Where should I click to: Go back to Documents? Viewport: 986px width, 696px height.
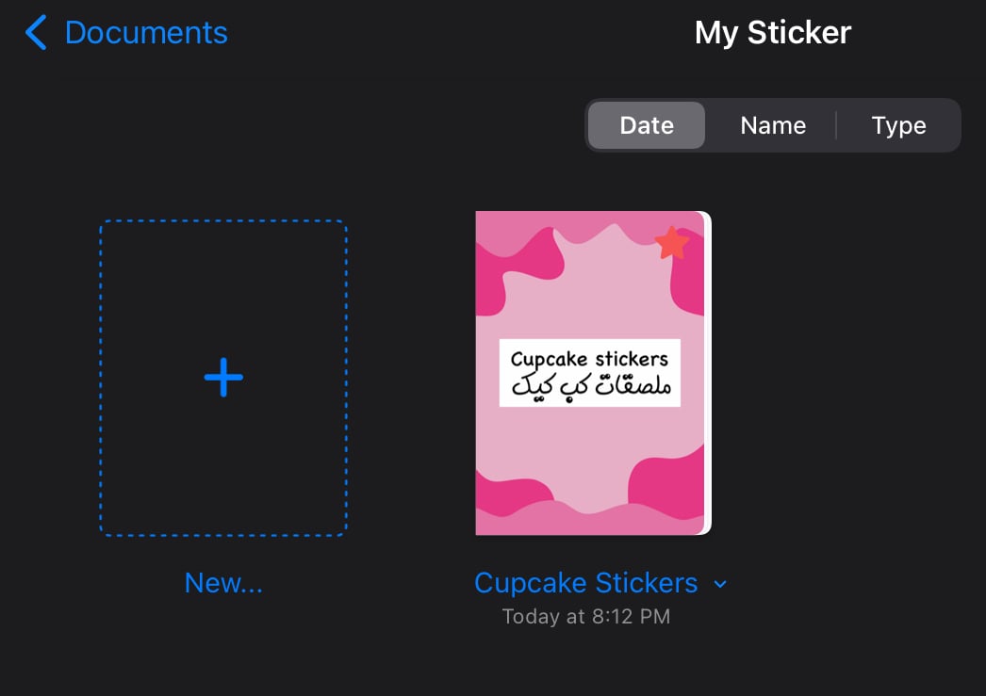tap(145, 33)
